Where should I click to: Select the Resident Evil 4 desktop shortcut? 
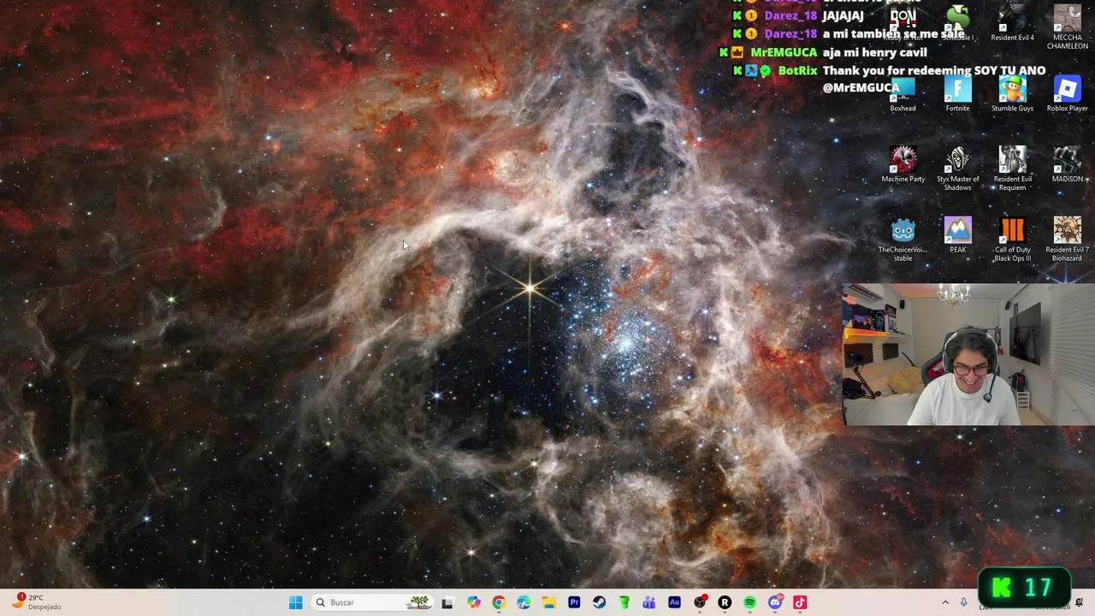[x=1012, y=23]
